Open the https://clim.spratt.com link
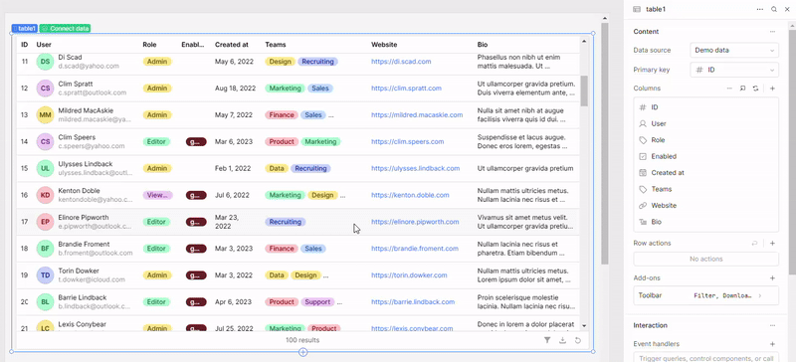Image resolution: width=796 pixels, height=362 pixels. click(x=406, y=89)
